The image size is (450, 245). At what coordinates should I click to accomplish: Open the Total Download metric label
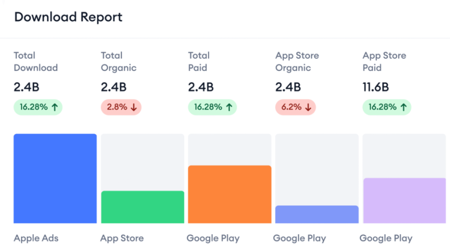pyautogui.click(x=36, y=62)
